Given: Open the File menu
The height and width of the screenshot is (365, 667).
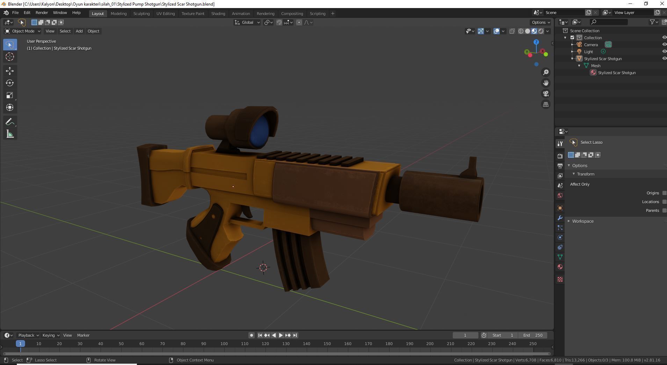Looking at the screenshot, I should 15,13.
